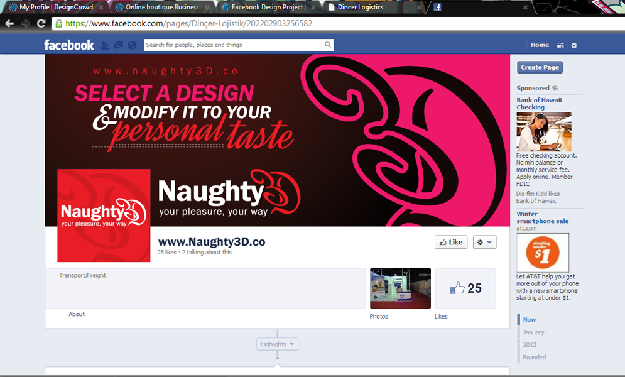Viewport: 625px width, 377px height.
Task: Click the Naughty3D profile picture
Action: [x=104, y=216]
